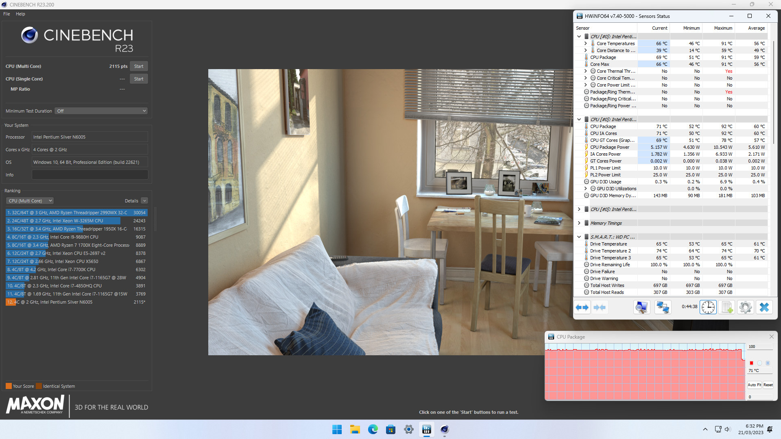
Task: Close sensors with the blue X icon
Action: point(764,307)
